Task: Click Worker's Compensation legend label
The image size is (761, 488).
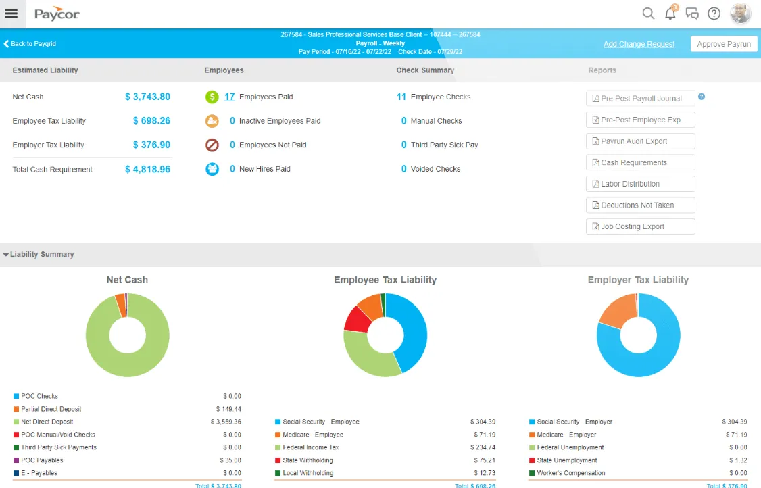Action: [x=570, y=473]
